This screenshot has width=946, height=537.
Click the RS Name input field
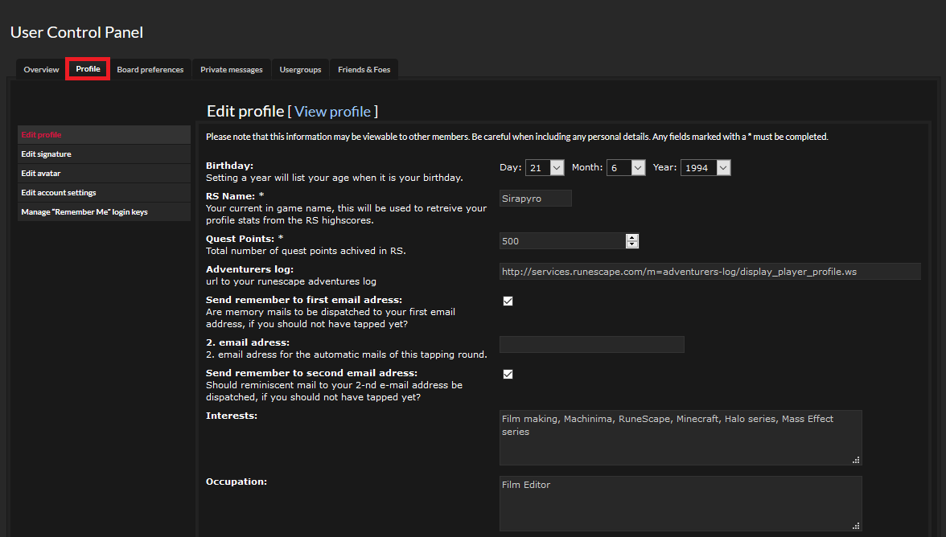click(536, 199)
